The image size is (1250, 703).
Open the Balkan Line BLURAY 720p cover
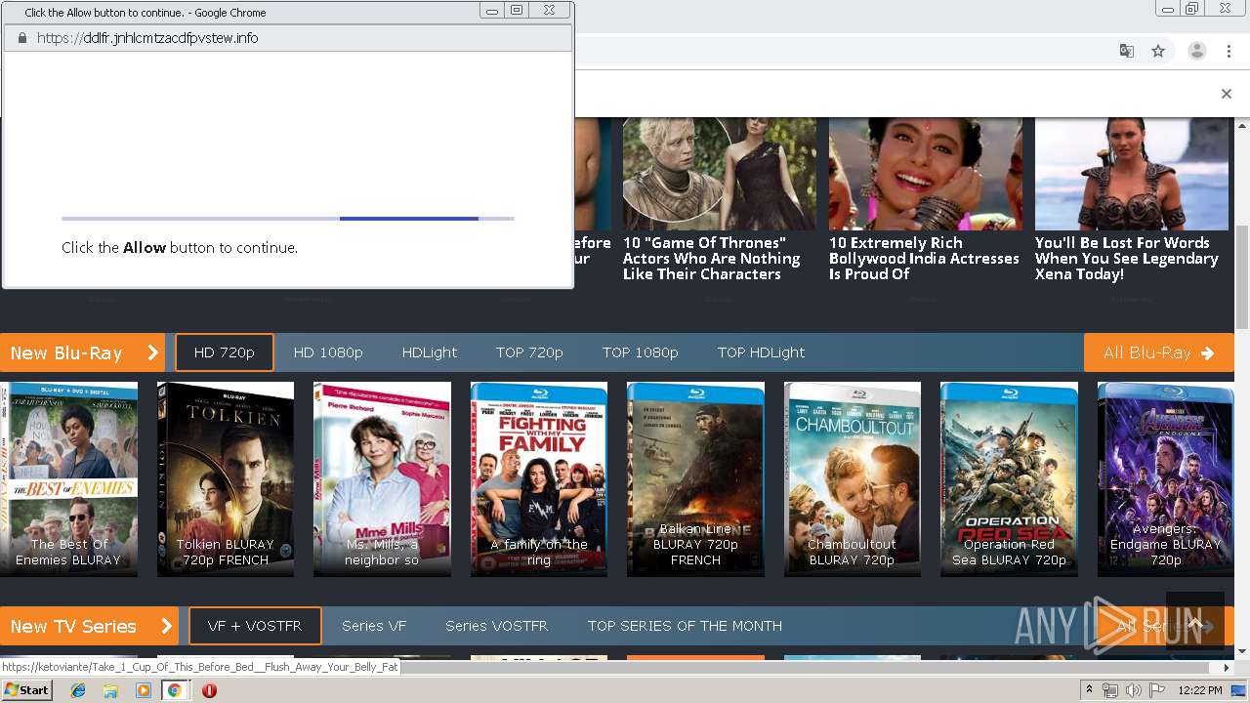pyautogui.click(x=695, y=478)
